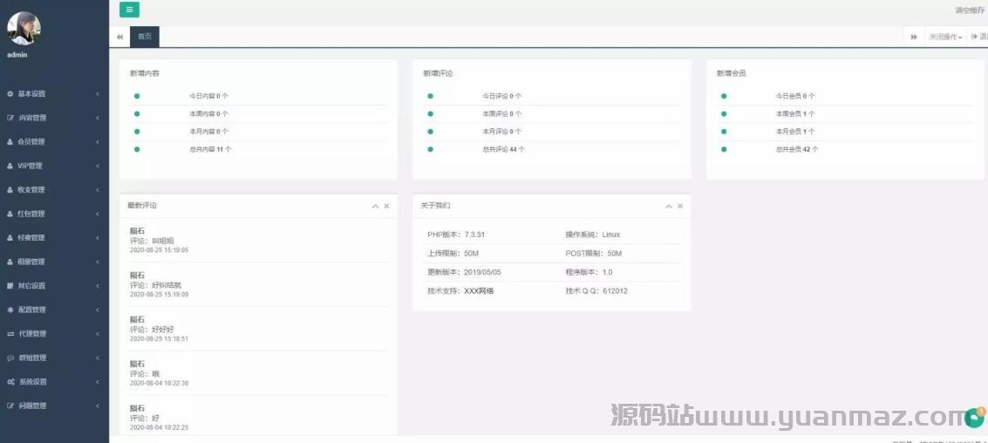
Task: Open the 关闭操作 dropdown
Action: click(x=945, y=37)
